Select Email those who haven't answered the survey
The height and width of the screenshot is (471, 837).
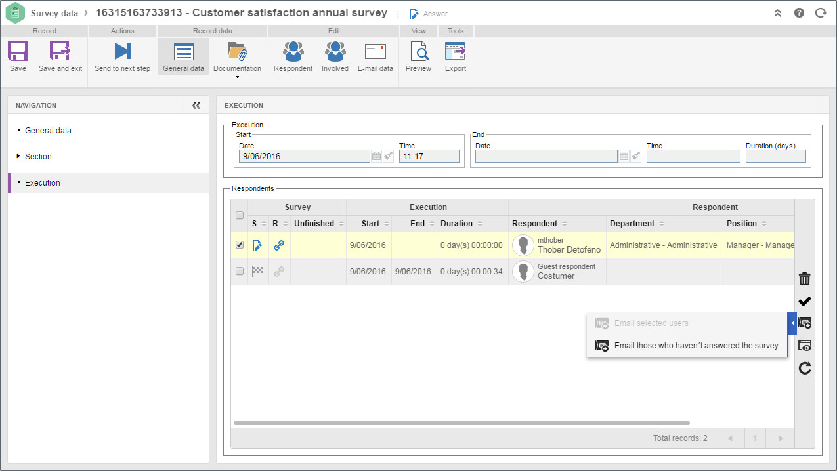pyautogui.click(x=687, y=346)
